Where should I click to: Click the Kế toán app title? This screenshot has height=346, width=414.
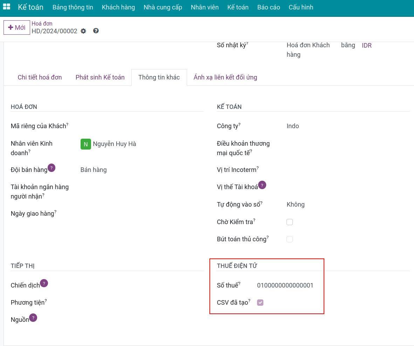pyautogui.click(x=30, y=7)
